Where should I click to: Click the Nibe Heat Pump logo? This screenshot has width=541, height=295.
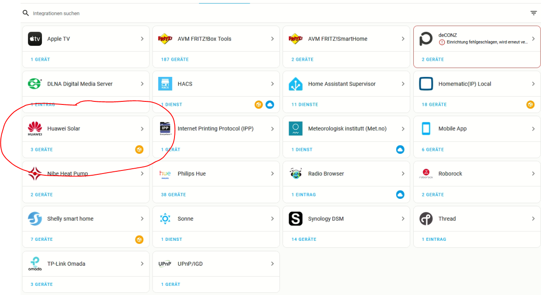(x=35, y=174)
